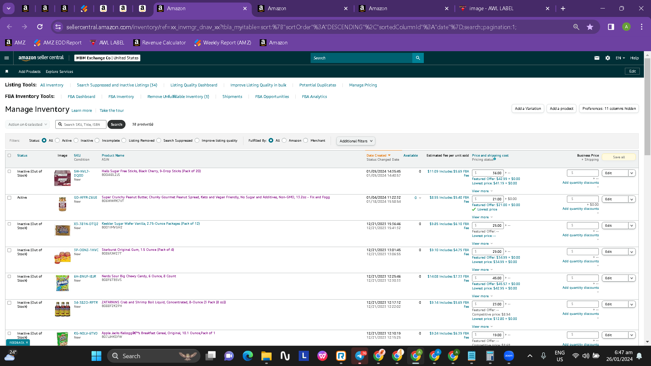651x366 pixels.
Task: Open File Explorer from the taskbar
Action: (267, 356)
